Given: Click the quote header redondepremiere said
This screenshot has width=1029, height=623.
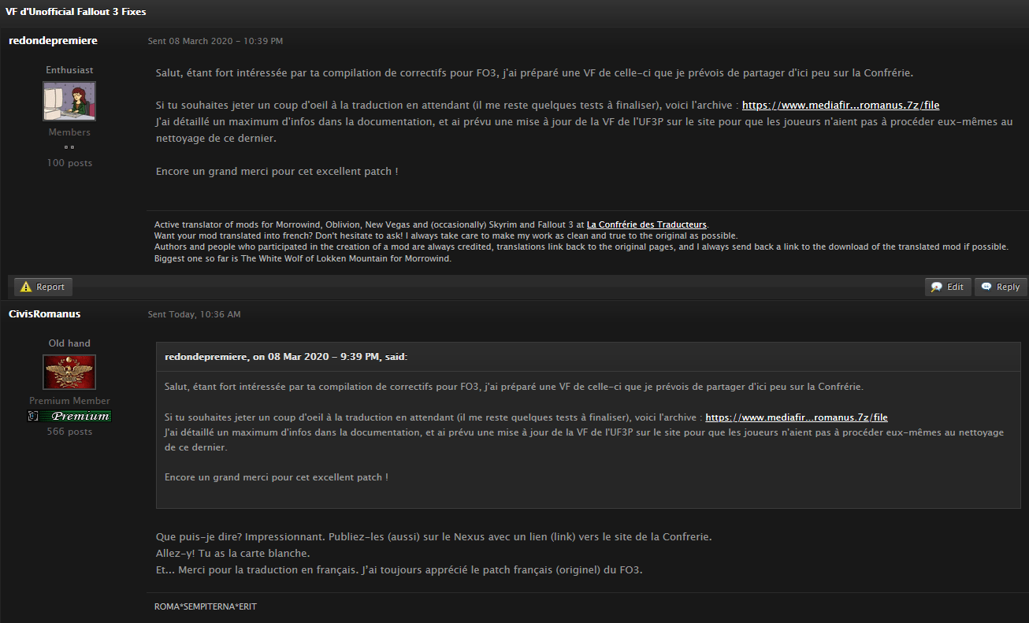Looking at the screenshot, I should (286, 357).
